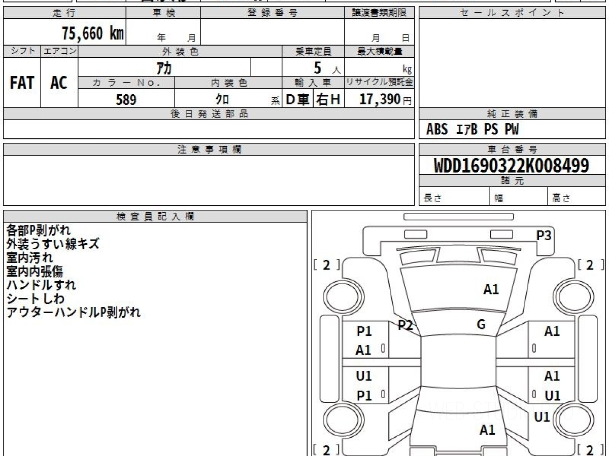Select the exterior color value アカ
Image resolution: width=609 pixels, height=456 pixels.
(163, 67)
